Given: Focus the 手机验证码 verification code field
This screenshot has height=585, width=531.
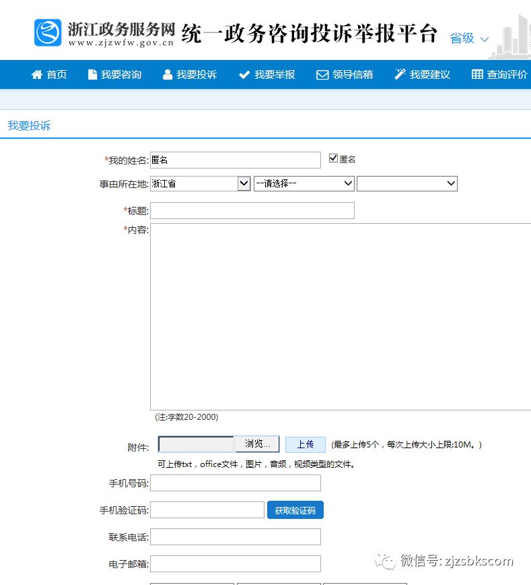Looking at the screenshot, I should [207, 510].
